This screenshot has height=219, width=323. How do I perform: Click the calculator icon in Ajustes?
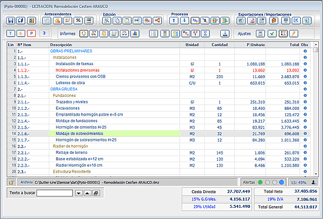point(260,33)
